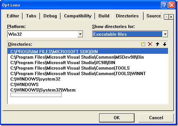
Task: Go to the Compatibility tab
Action: click(x=78, y=16)
